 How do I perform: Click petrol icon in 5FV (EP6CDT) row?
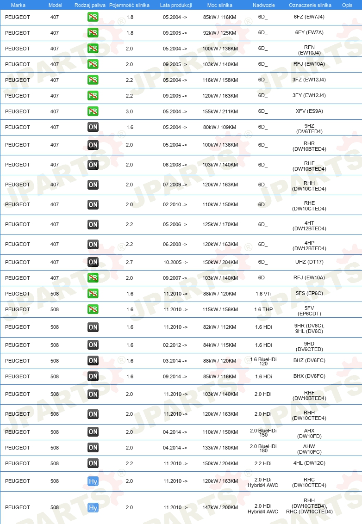pyautogui.click(x=93, y=309)
